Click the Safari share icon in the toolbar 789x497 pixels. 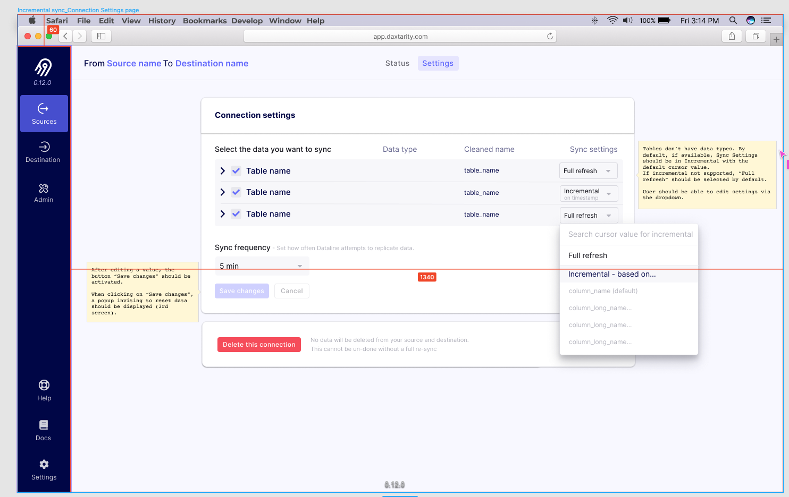tap(732, 36)
